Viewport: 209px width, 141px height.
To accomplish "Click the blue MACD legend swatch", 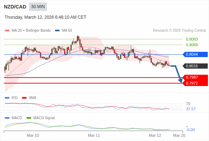I will coord(7,118).
